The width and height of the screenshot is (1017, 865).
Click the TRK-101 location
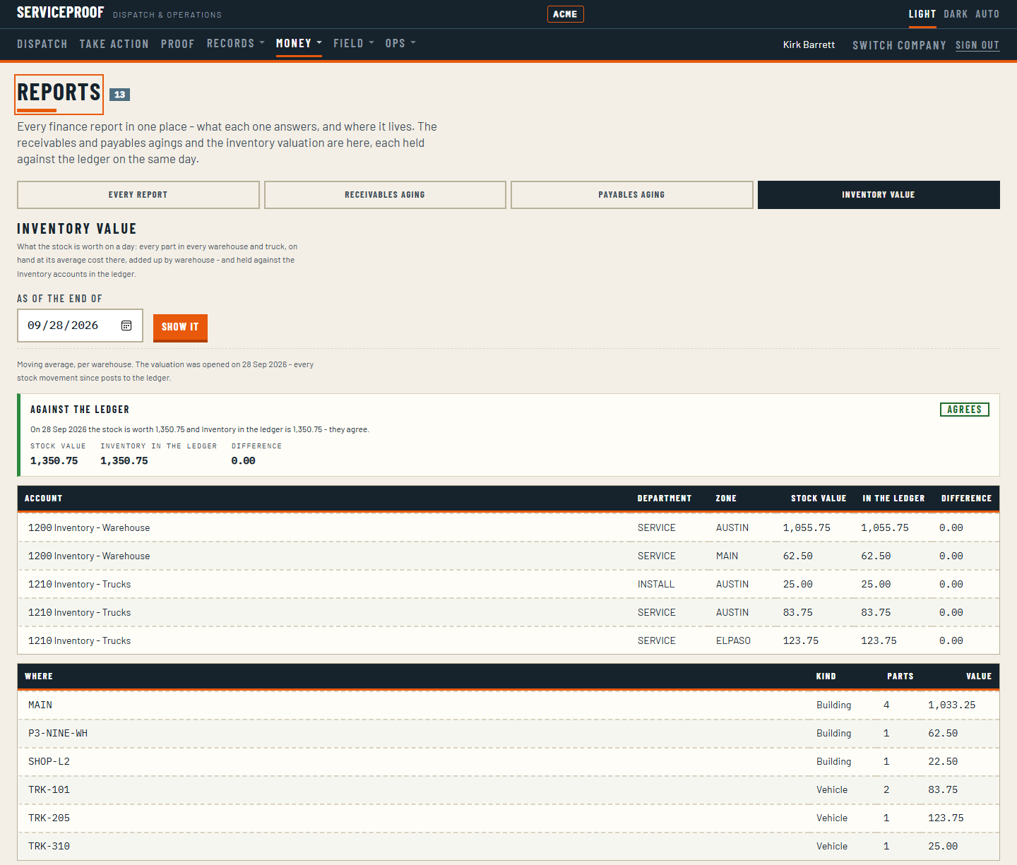click(x=49, y=789)
